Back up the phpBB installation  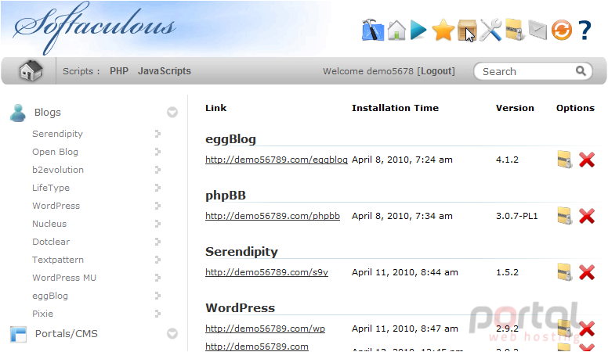click(565, 216)
